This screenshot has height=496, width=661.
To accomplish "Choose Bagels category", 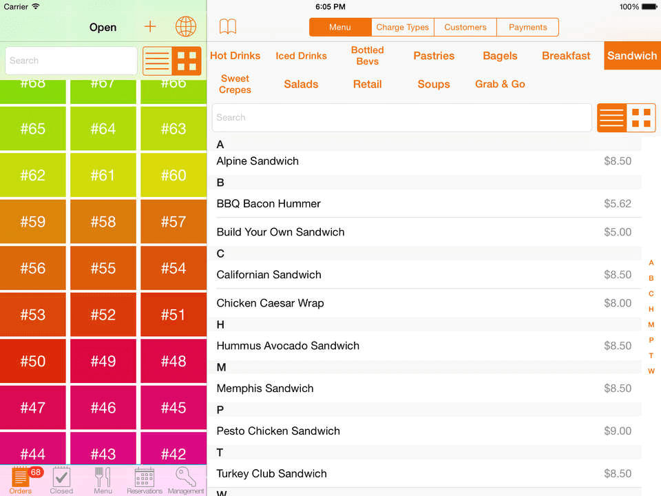I will 500,56.
